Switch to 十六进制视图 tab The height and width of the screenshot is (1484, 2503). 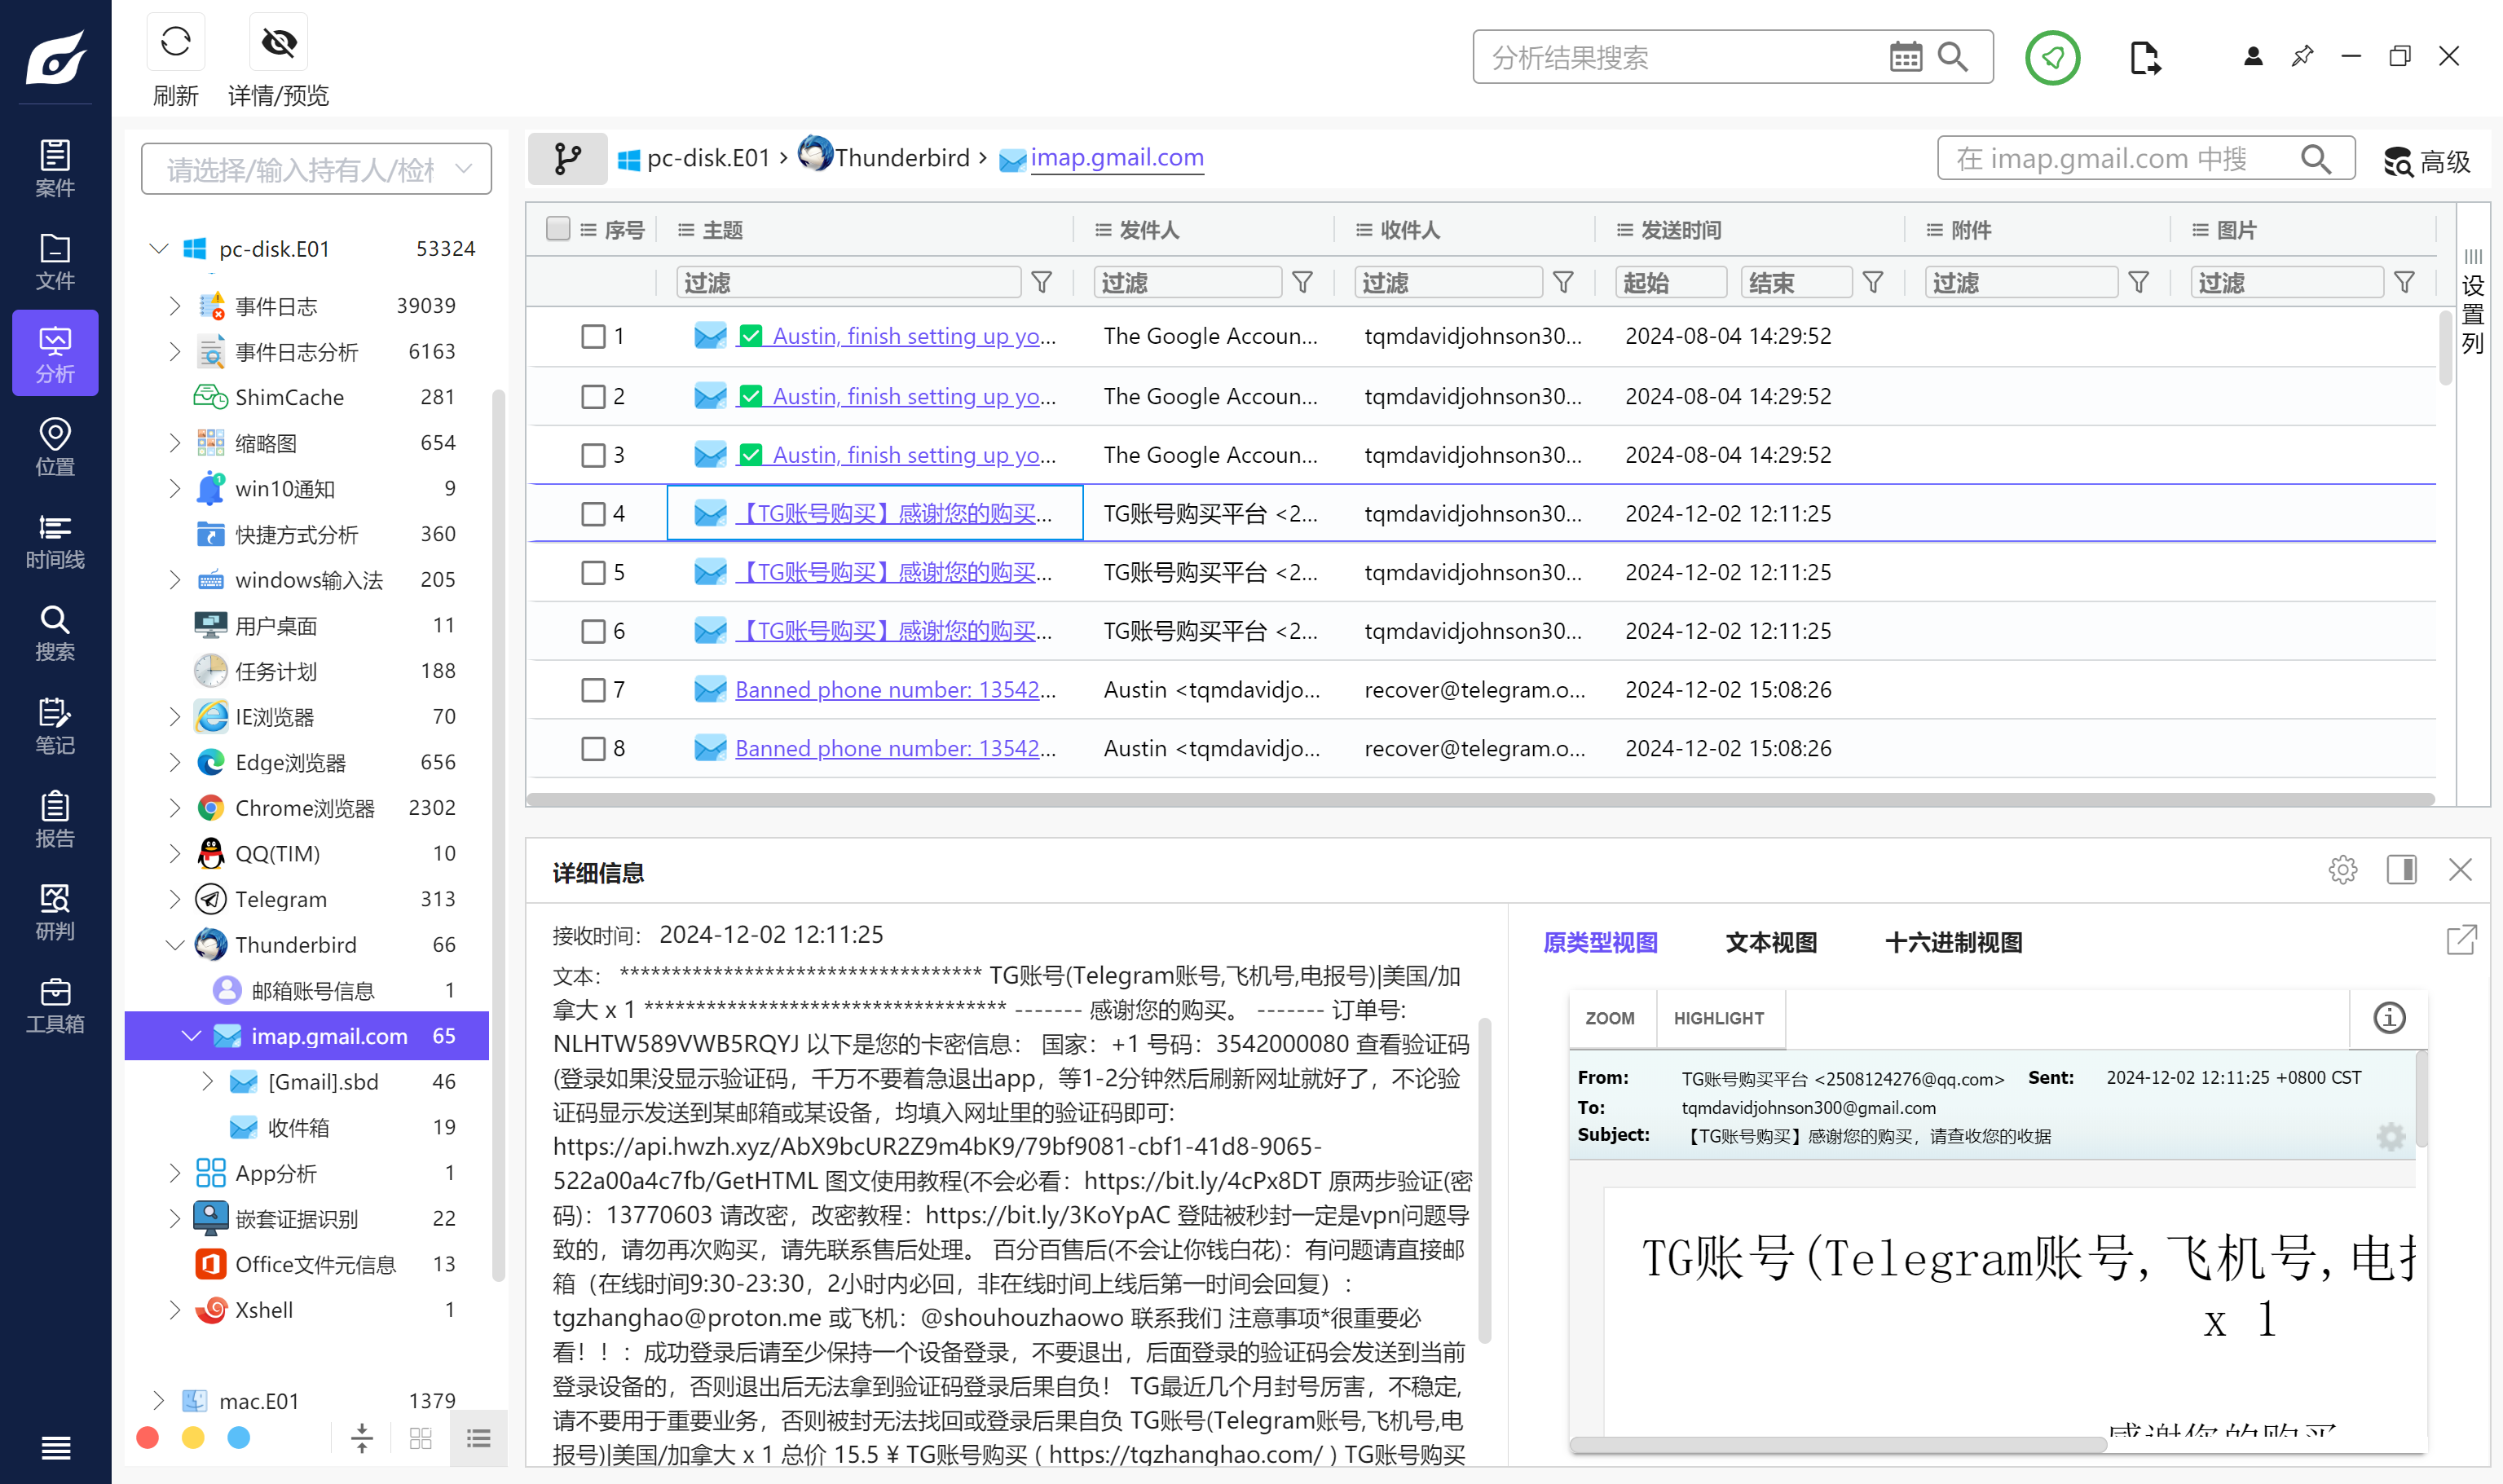tap(1953, 942)
